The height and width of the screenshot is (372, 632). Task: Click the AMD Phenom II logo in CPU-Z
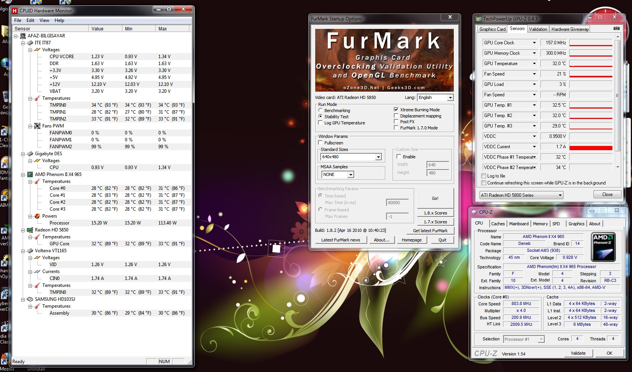pyautogui.click(x=603, y=247)
